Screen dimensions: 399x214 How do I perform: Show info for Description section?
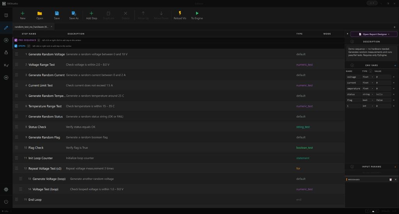pyautogui.click(x=352, y=42)
